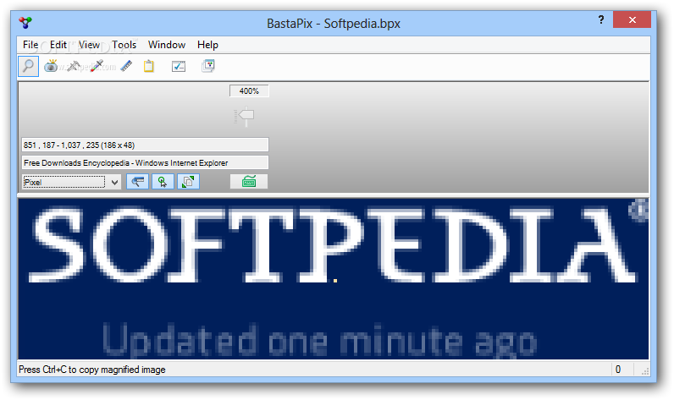
Task: Toggle the show cursor pointer button
Action: (x=163, y=182)
